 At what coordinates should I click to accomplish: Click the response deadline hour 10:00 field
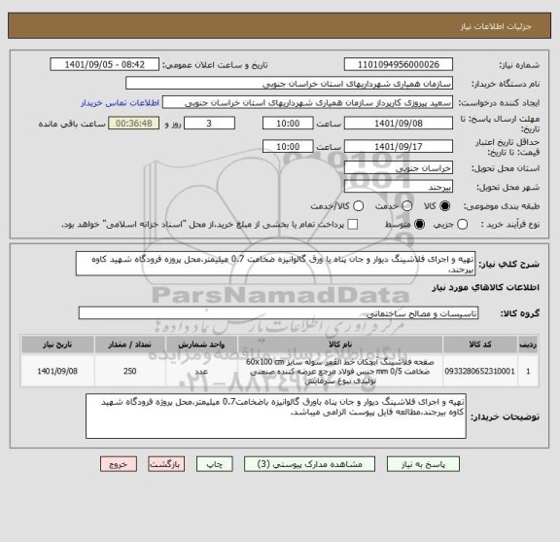pyautogui.click(x=288, y=124)
